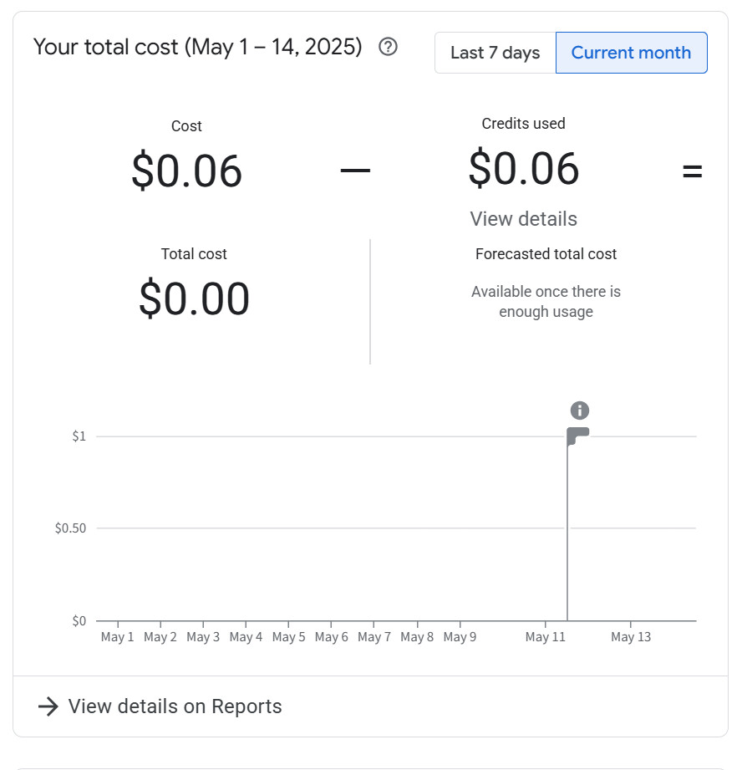
Task: Select the gray flag marker on the chart
Action: 577,436
